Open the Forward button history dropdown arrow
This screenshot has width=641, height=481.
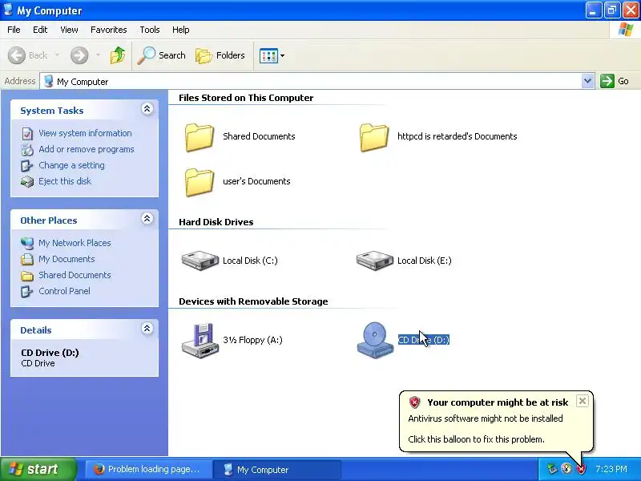[98, 55]
